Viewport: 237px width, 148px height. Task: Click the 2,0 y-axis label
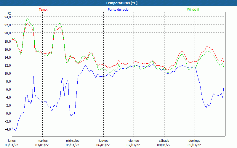tap(8, 105)
